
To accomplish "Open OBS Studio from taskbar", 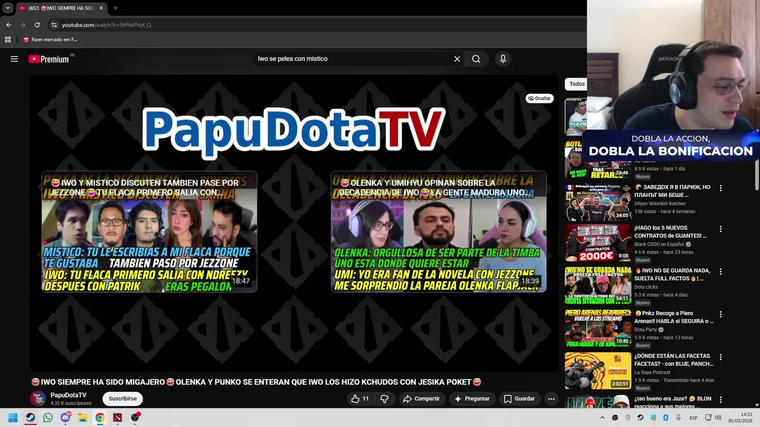I will pos(135,418).
